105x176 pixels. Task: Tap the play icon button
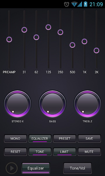(x=12, y=168)
